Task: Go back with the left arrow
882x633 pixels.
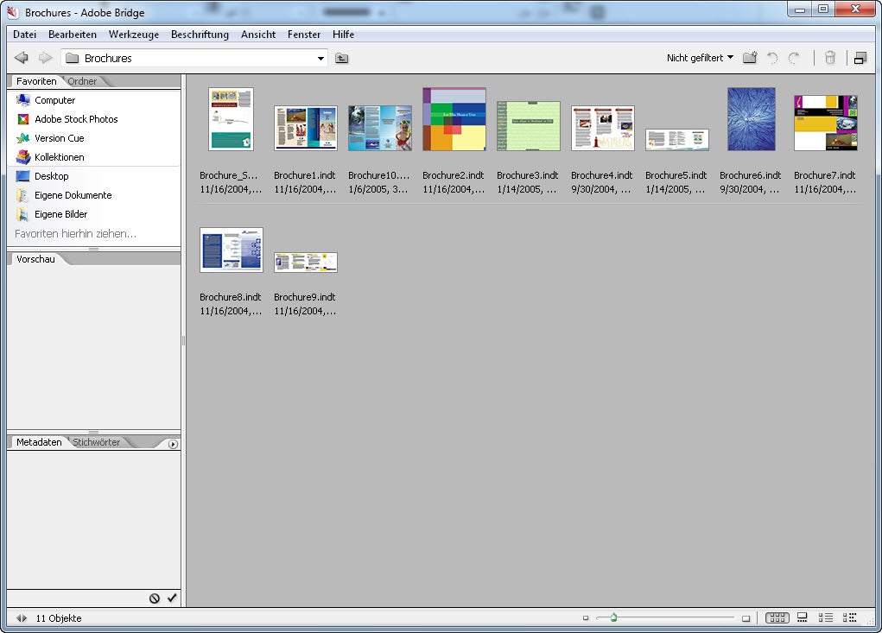Action: pyautogui.click(x=22, y=57)
